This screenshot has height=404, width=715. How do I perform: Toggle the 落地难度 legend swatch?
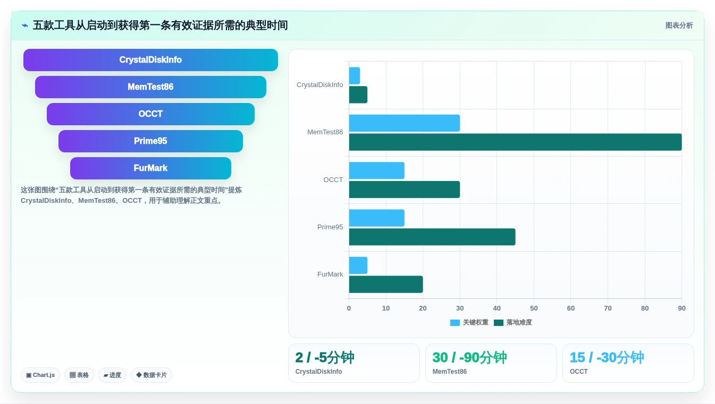click(498, 323)
